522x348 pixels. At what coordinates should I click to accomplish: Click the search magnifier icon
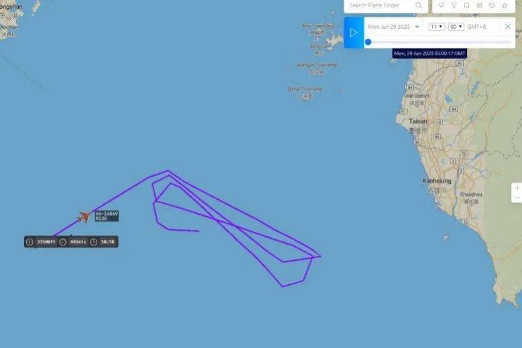click(419, 5)
